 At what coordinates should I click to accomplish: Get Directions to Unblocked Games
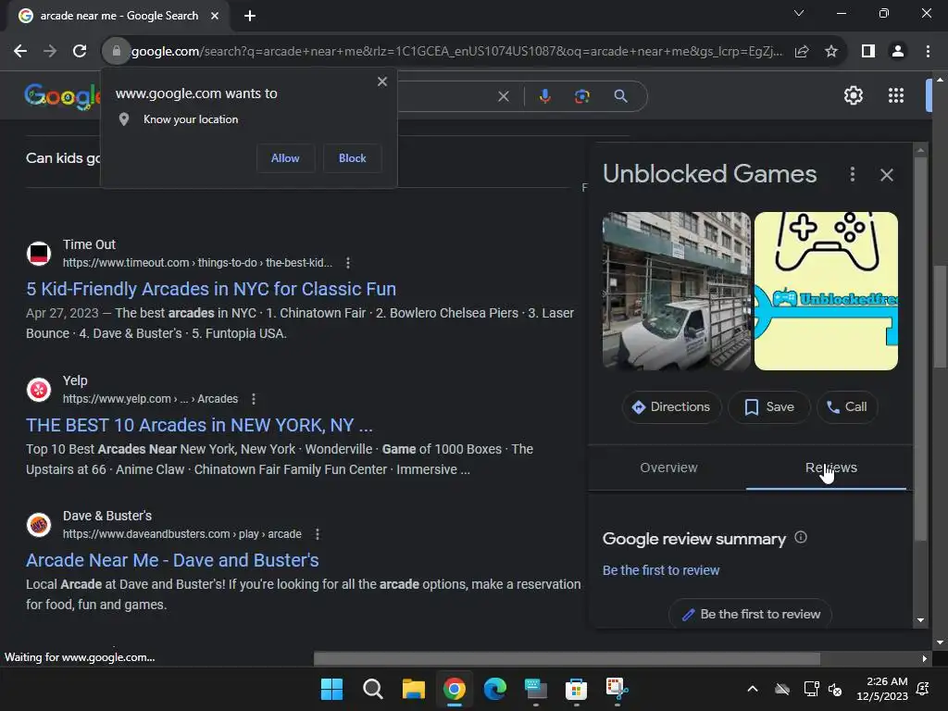click(x=671, y=407)
